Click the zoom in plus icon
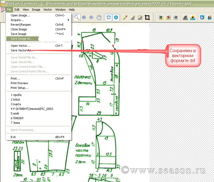214x182 pixels. point(84,18)
